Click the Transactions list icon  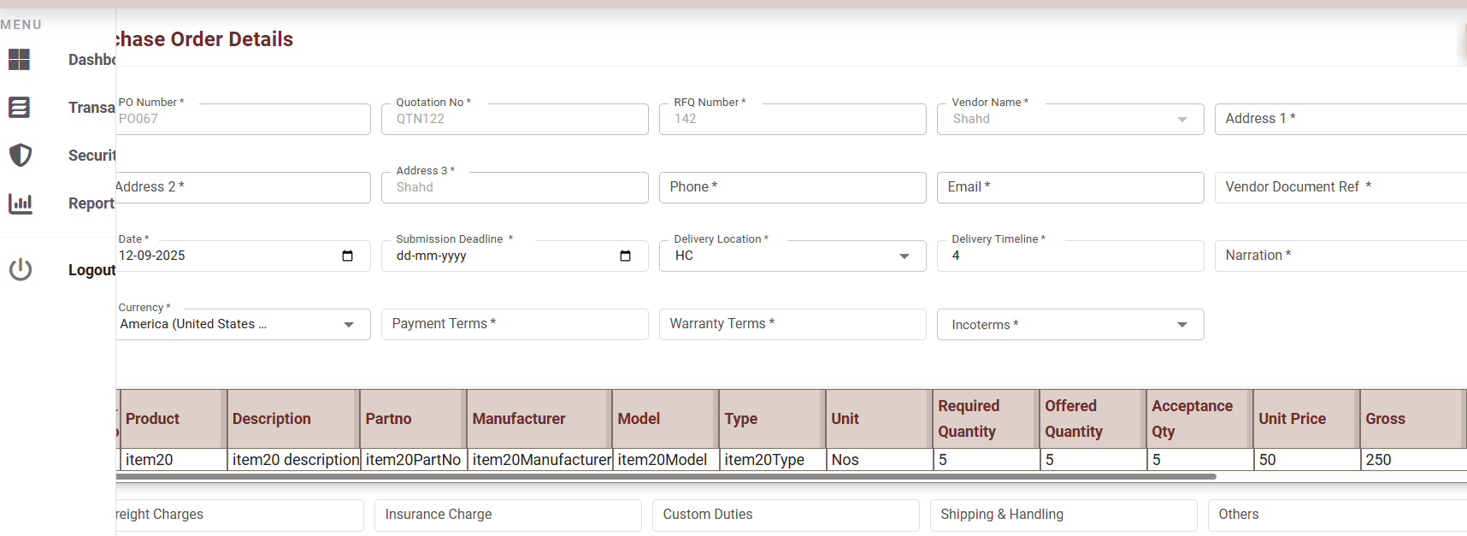click(x=19, y=107)
